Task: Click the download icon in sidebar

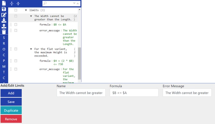Action: [x=4, y=20]
